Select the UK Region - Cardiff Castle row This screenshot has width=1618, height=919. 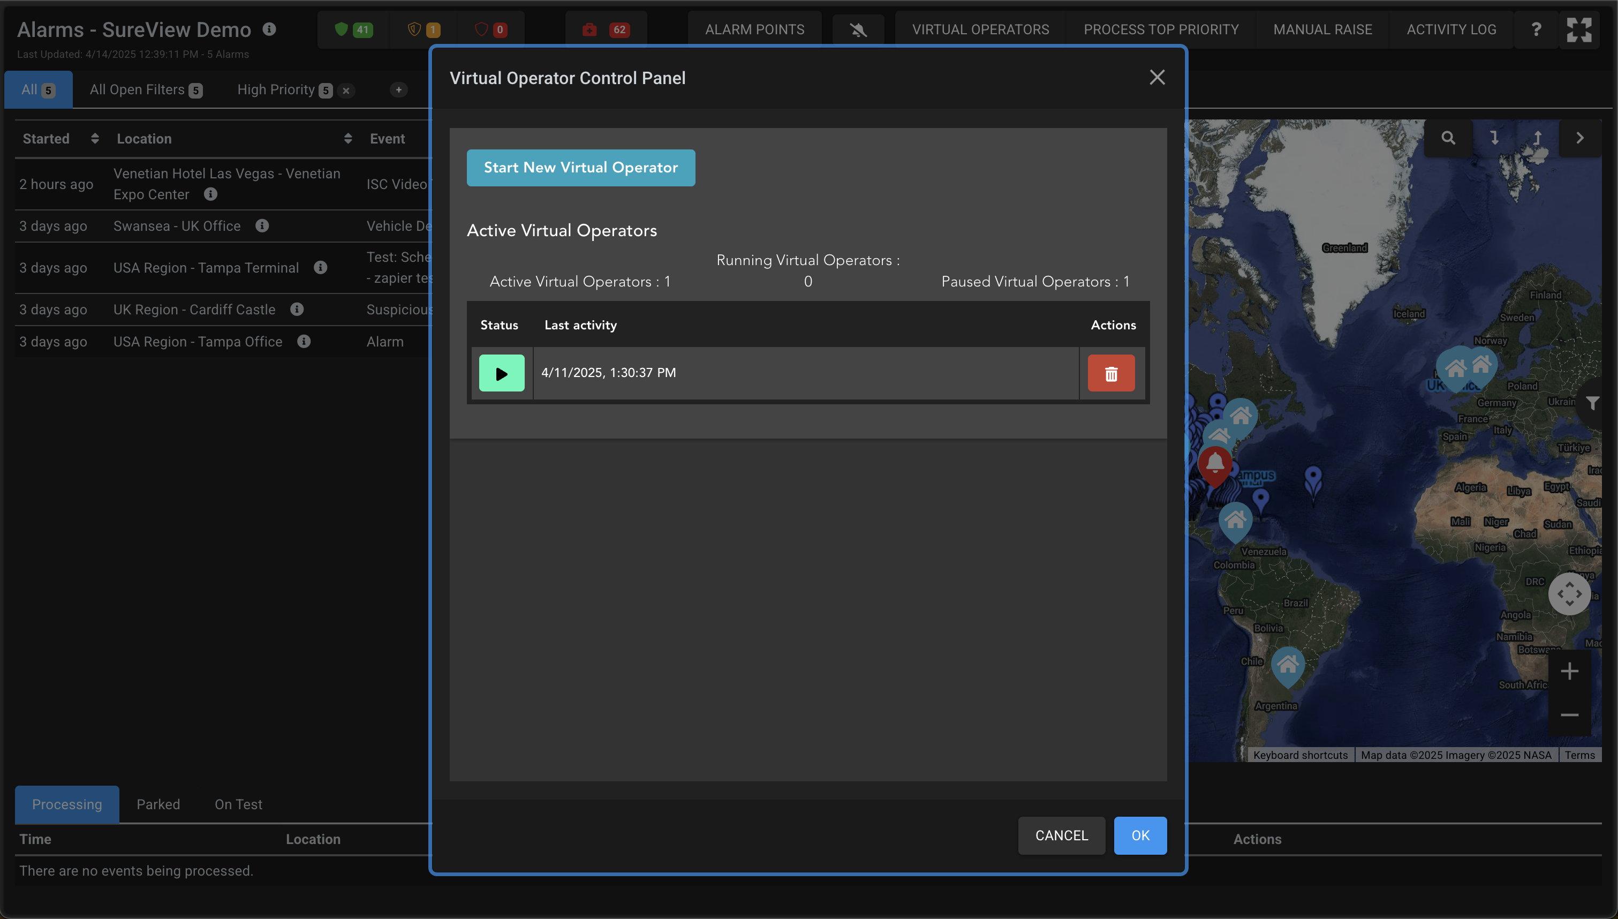tap(223, 310)
